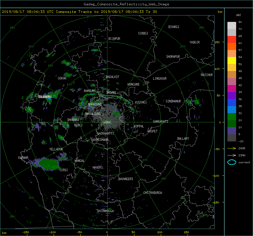Click the JEVARGI city label
The height and width of the screenshot is (236, 253).
173,27
